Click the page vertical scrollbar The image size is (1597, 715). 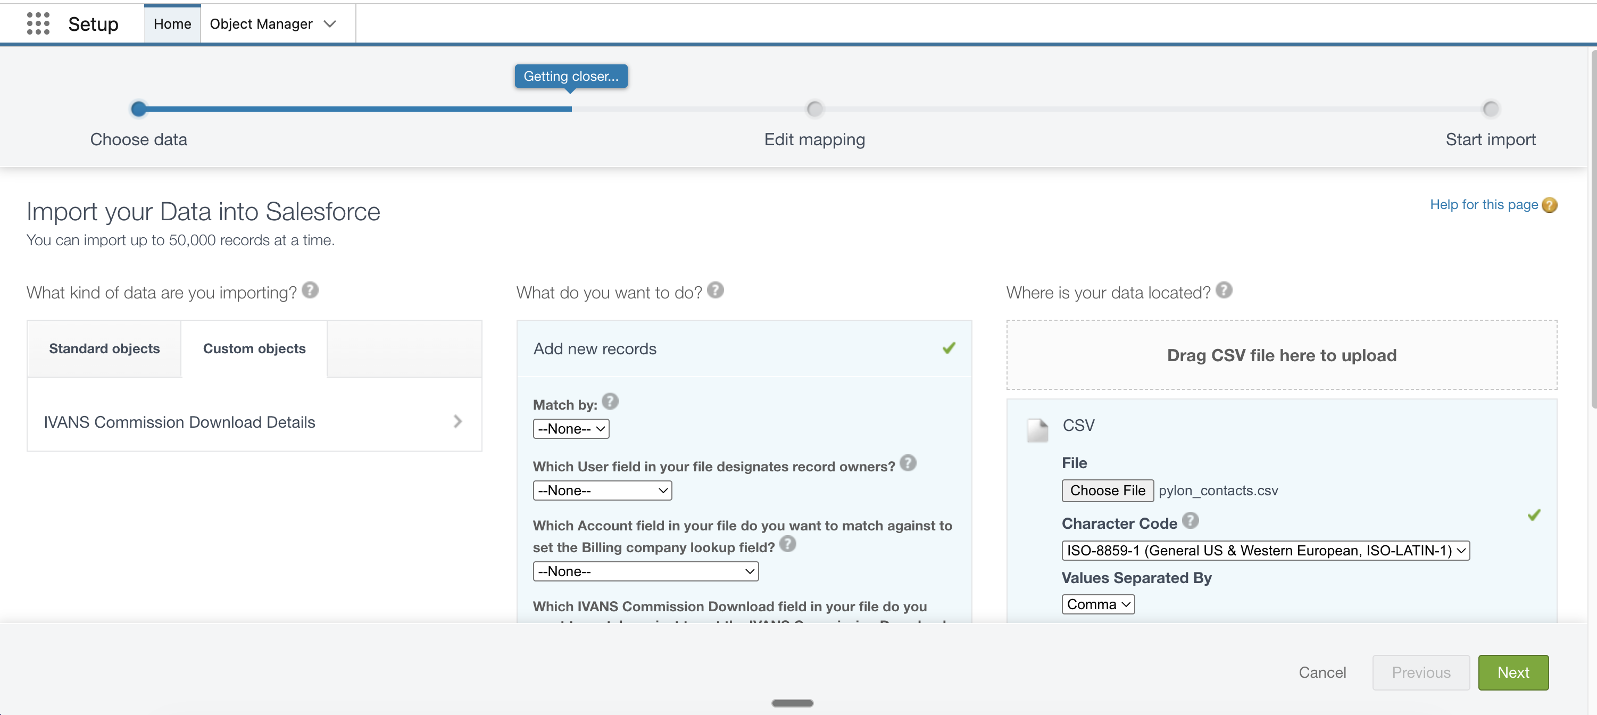click(x=1593, y=229)
